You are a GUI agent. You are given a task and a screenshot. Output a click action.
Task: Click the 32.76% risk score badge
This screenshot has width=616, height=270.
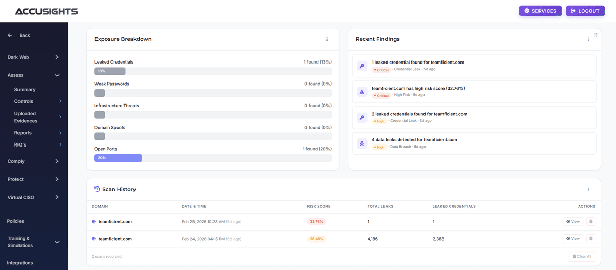[x=316, y=222]
